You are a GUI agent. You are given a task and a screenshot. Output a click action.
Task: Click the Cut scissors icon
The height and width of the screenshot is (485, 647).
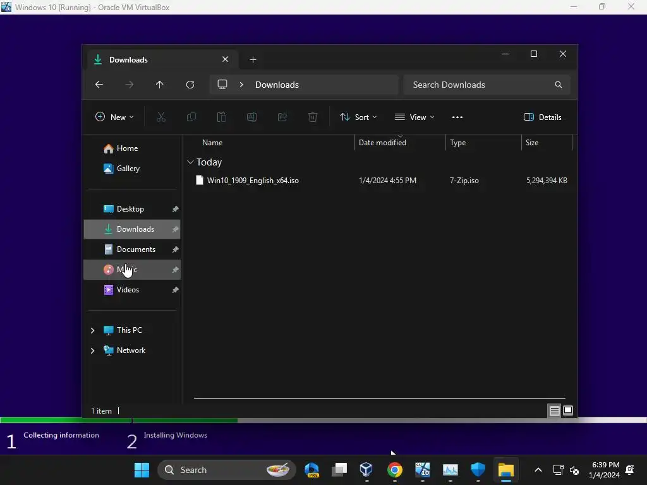161,117
